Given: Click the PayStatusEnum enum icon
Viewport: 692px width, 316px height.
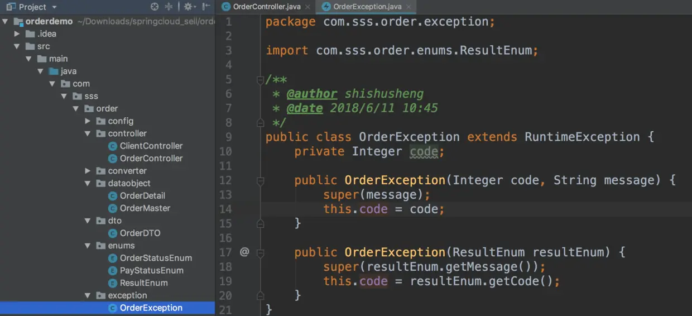Looking at the screenshot, I should (113, 270).
